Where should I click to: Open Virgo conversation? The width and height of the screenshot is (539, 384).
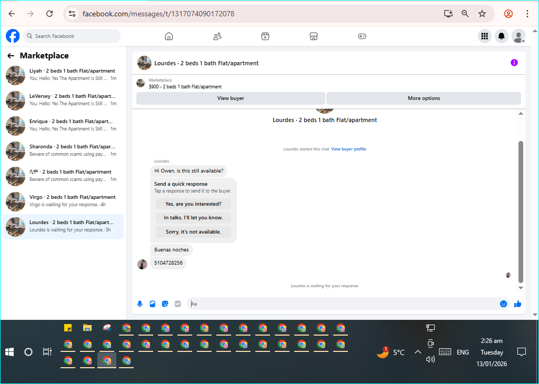point(63,201)
